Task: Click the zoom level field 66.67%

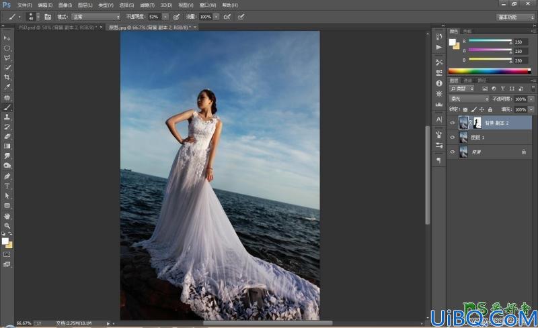Action: (24, 323)
